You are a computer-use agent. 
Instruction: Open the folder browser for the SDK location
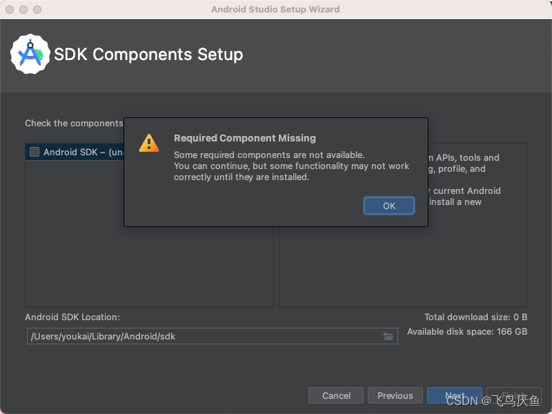[x=388, y=336]
